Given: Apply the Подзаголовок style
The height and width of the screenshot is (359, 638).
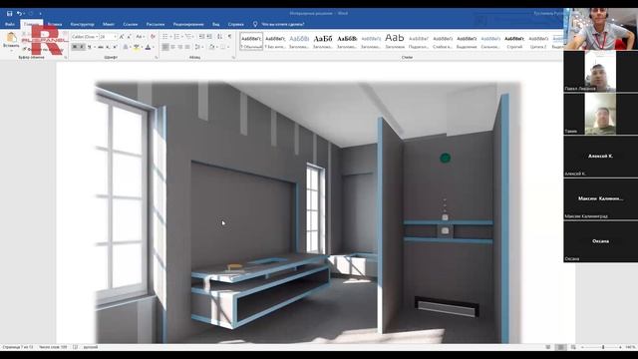Looking at the screenshot, I should (x=419, y=41).
